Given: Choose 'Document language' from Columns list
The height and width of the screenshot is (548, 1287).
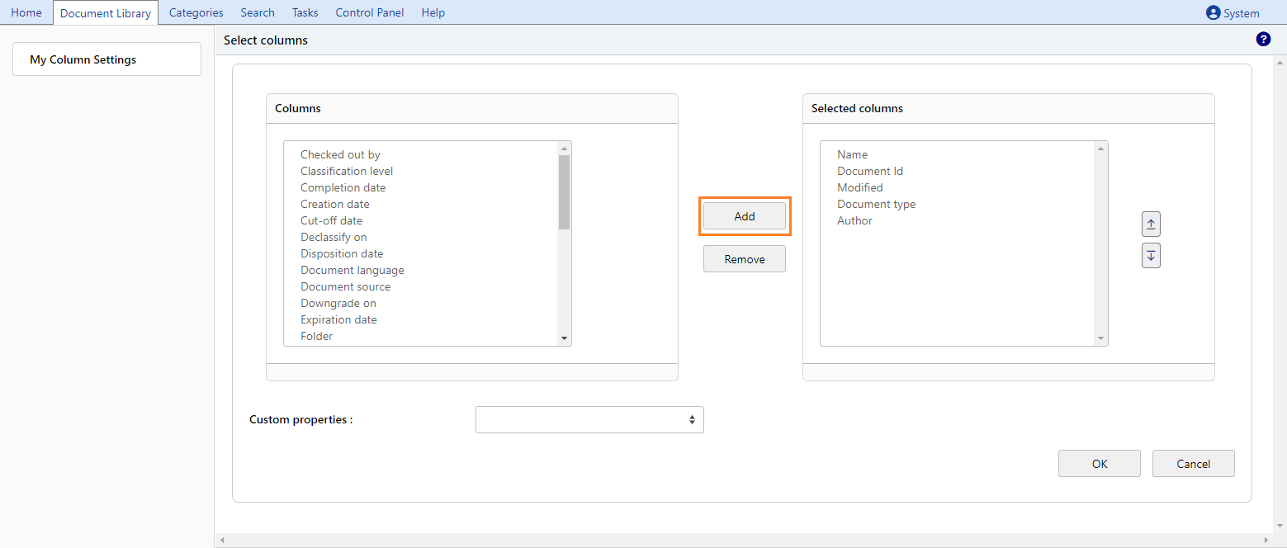Looking at the screenshot, I should point(352,270).
